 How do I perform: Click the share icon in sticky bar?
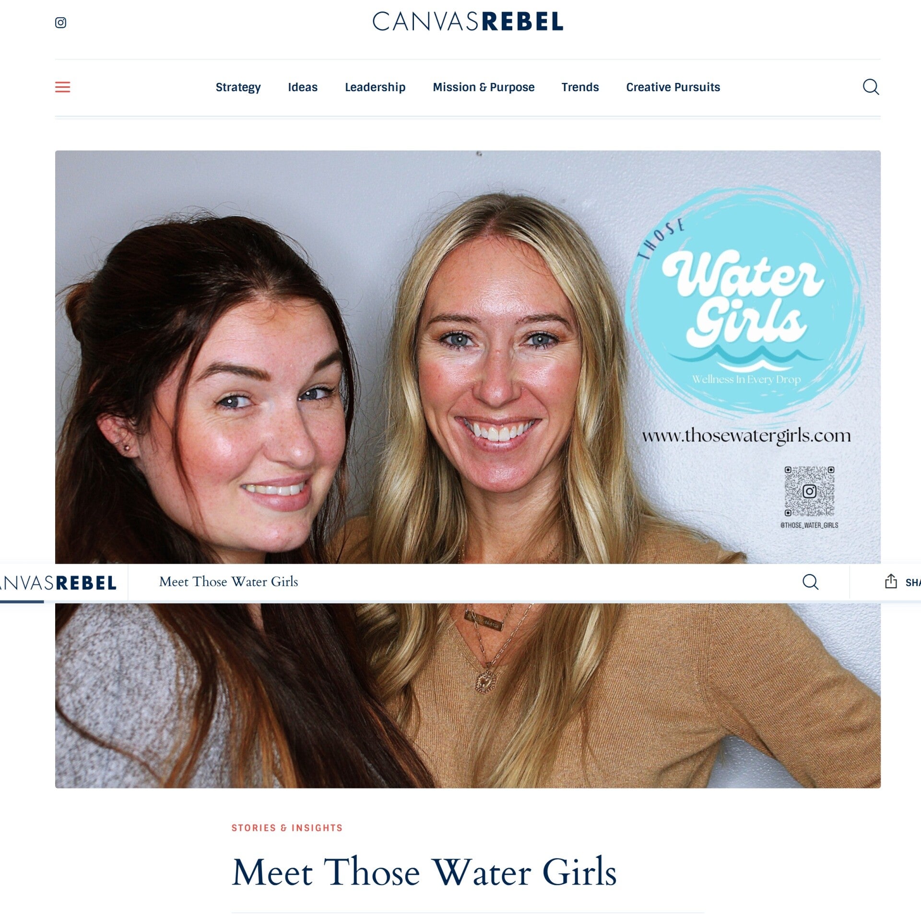(x=891, y=581)
